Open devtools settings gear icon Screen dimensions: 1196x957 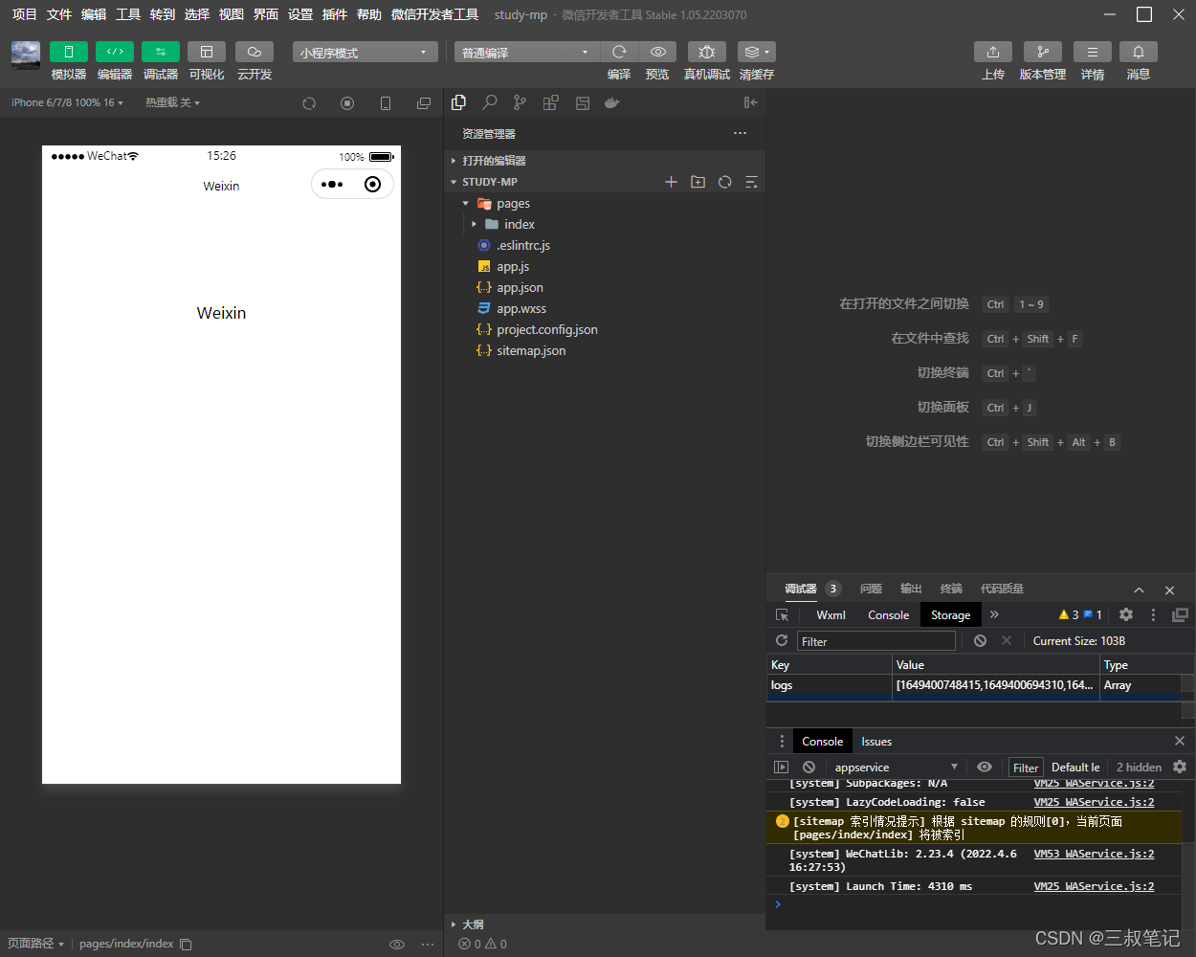(1126, 614)
